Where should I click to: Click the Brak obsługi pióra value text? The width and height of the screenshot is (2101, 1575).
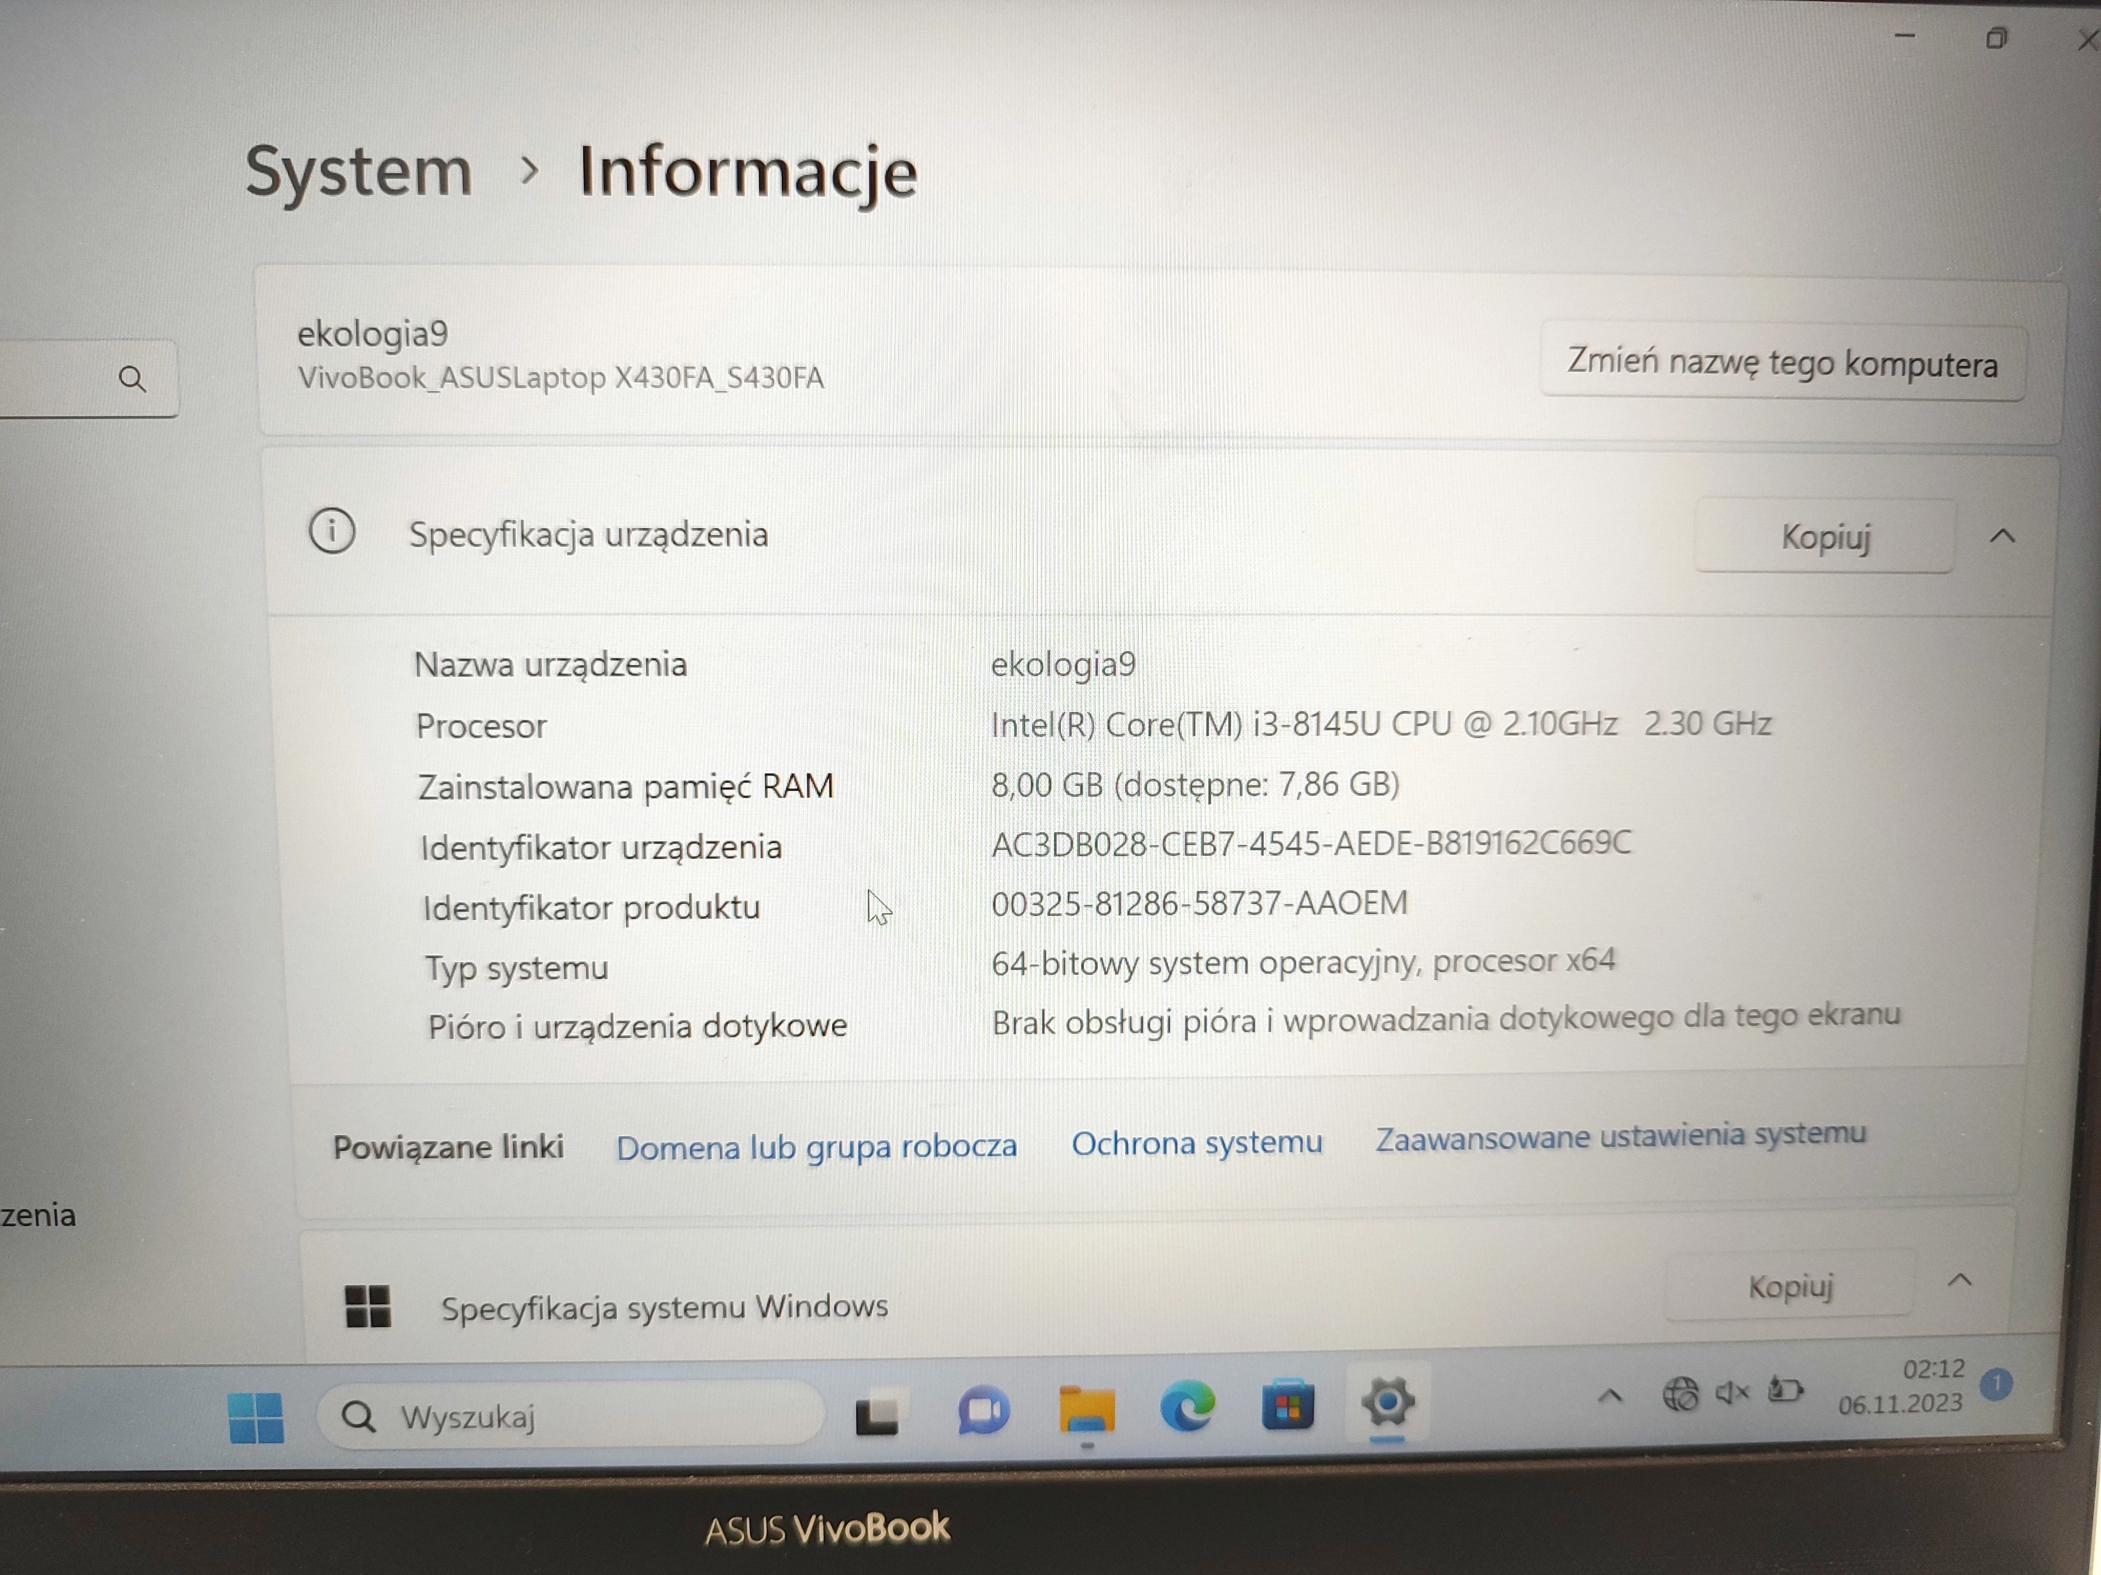1445,1020
